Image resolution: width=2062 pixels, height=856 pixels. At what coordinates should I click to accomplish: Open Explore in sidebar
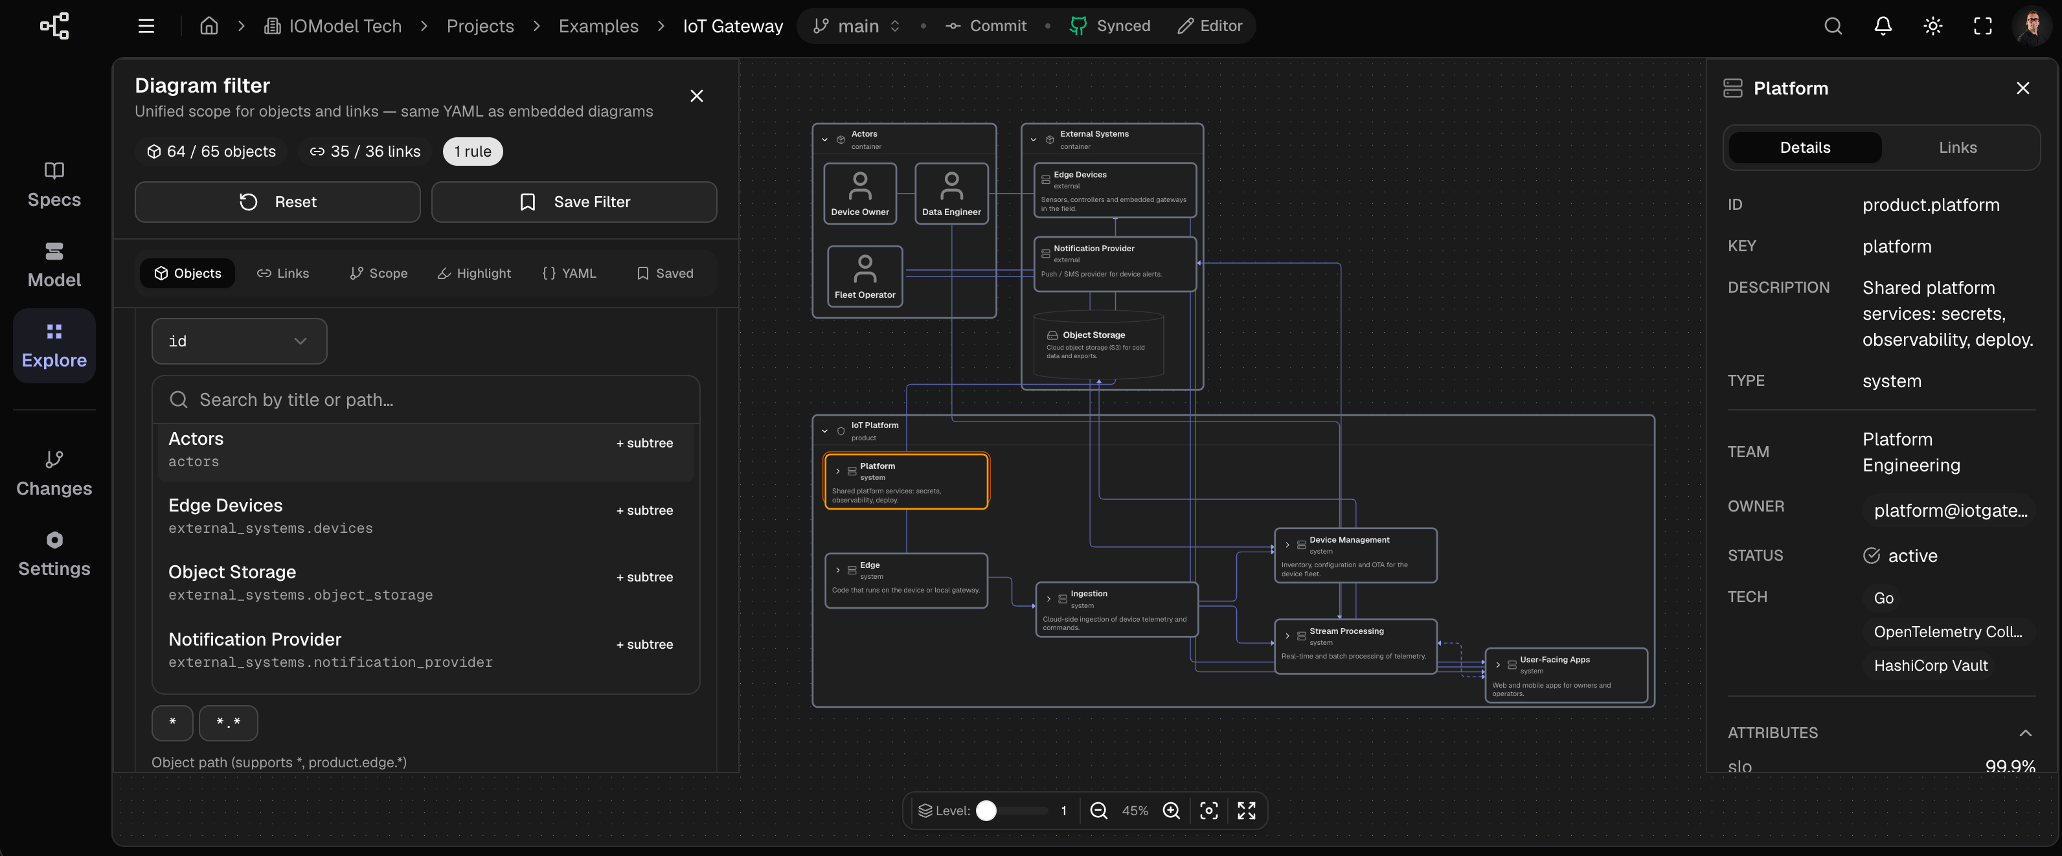pos(54,346)
